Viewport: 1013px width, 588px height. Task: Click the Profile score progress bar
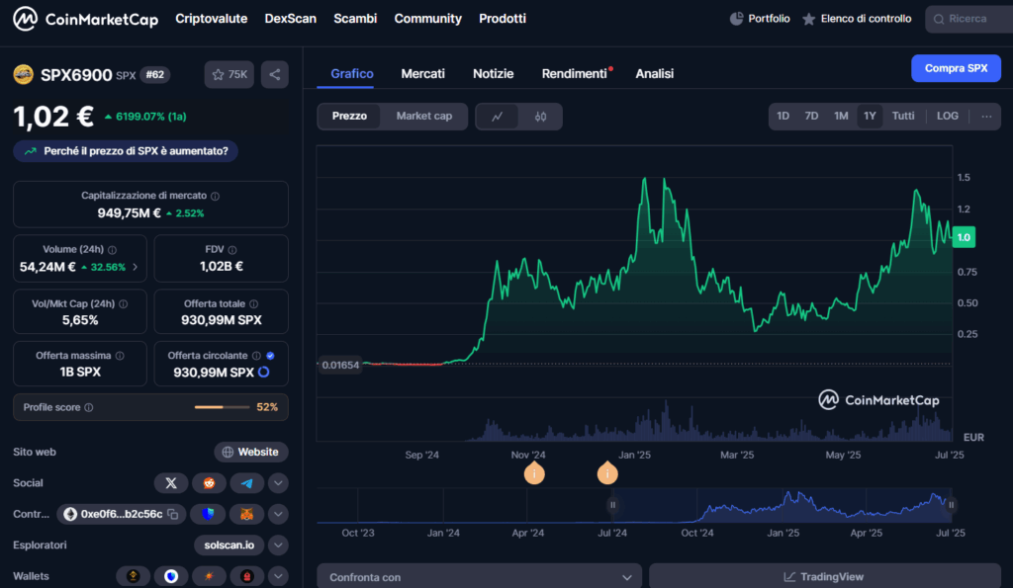pos(222,407)
